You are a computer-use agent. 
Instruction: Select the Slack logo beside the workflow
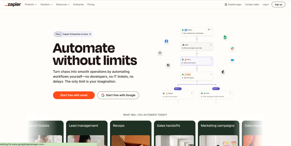(232, 49)
